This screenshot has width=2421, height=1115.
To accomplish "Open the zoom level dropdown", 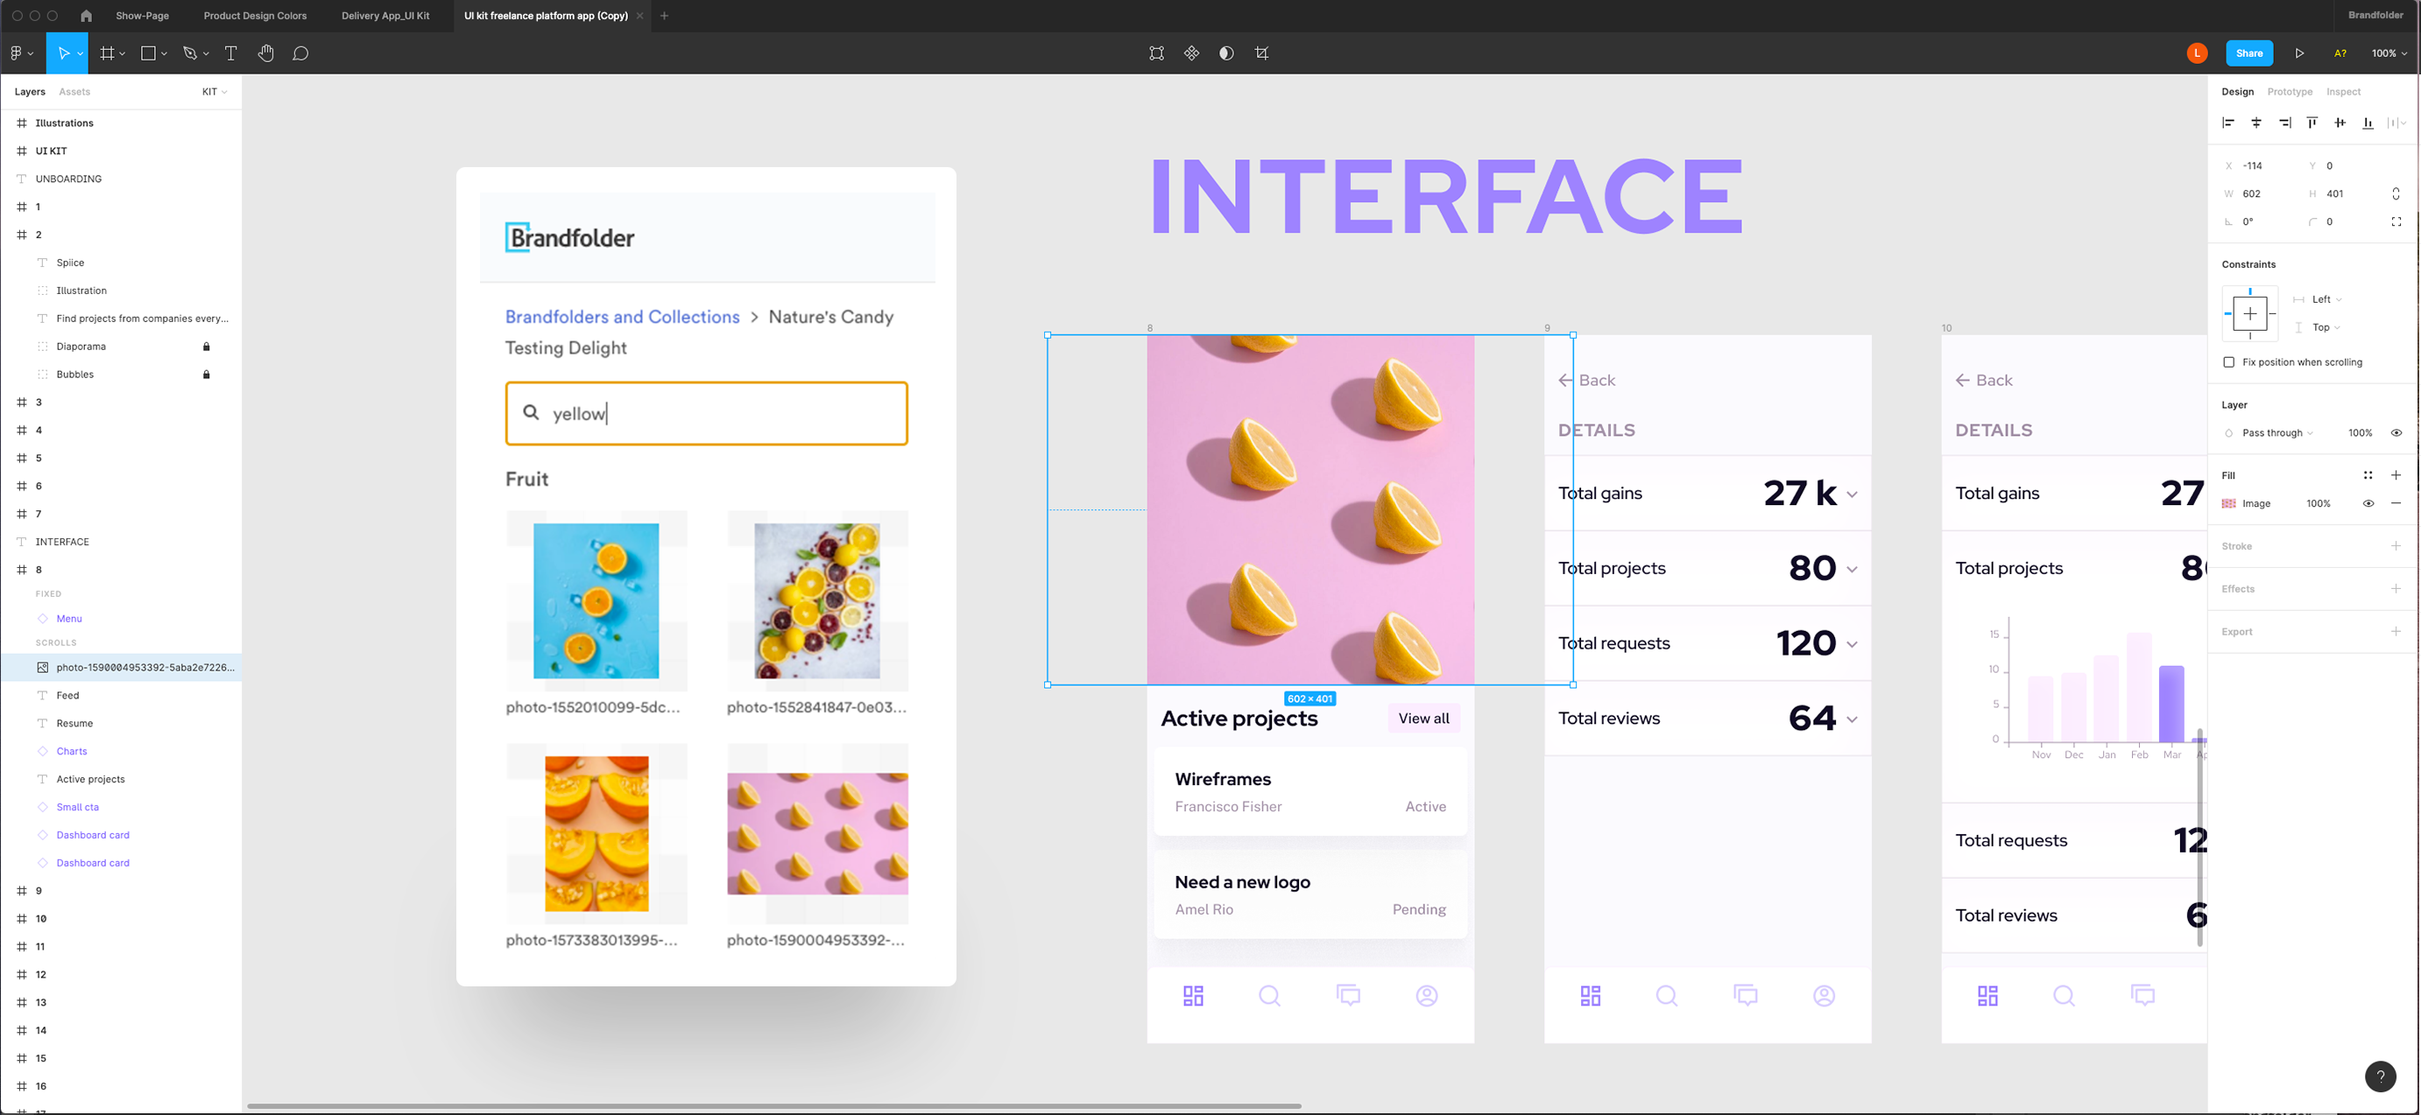I will [x=2388, y=53].
